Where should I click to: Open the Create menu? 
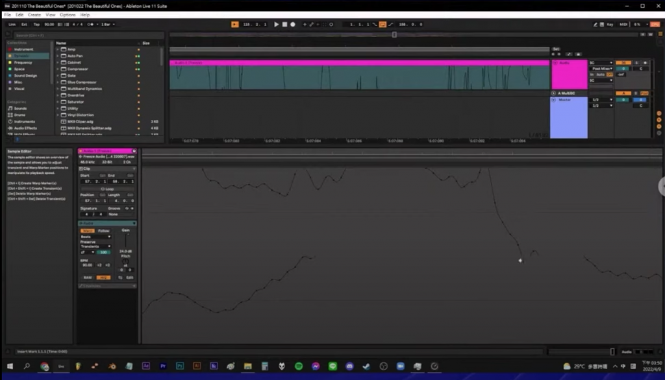34,15
